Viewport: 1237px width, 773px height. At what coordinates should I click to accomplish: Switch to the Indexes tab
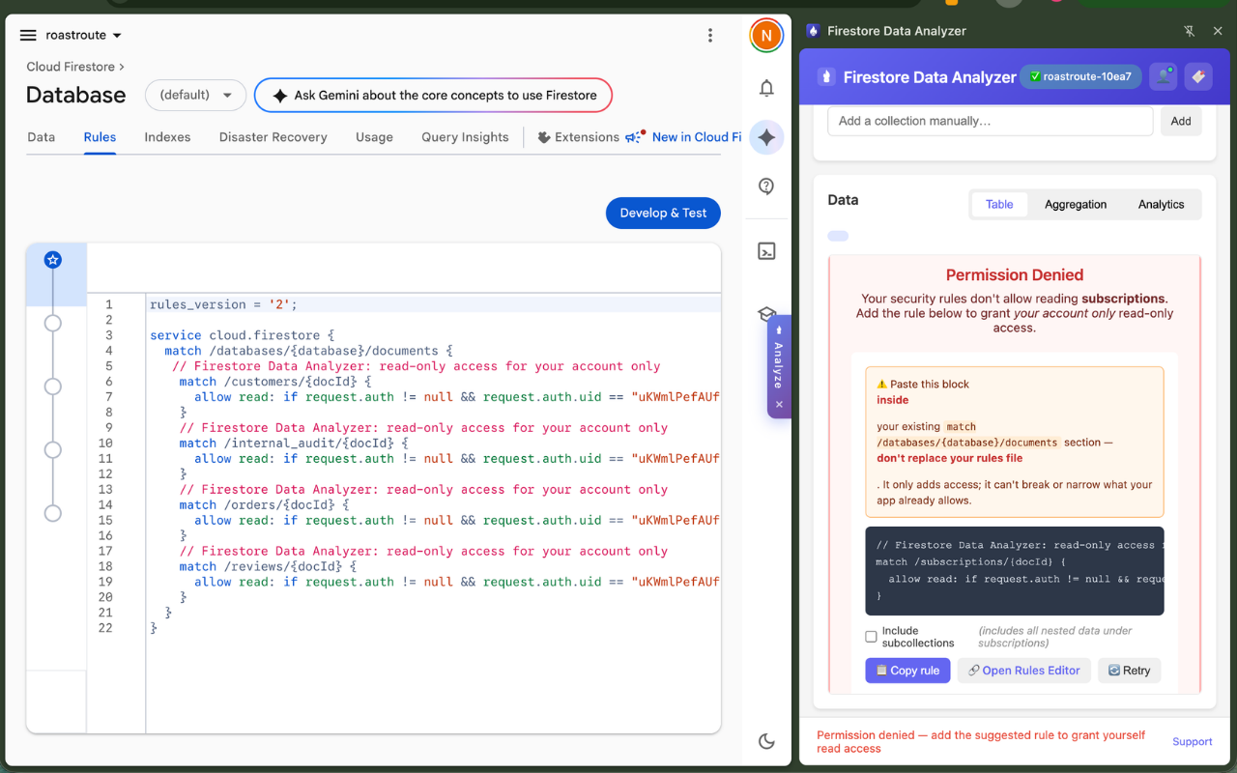click(x=167, y=137)
